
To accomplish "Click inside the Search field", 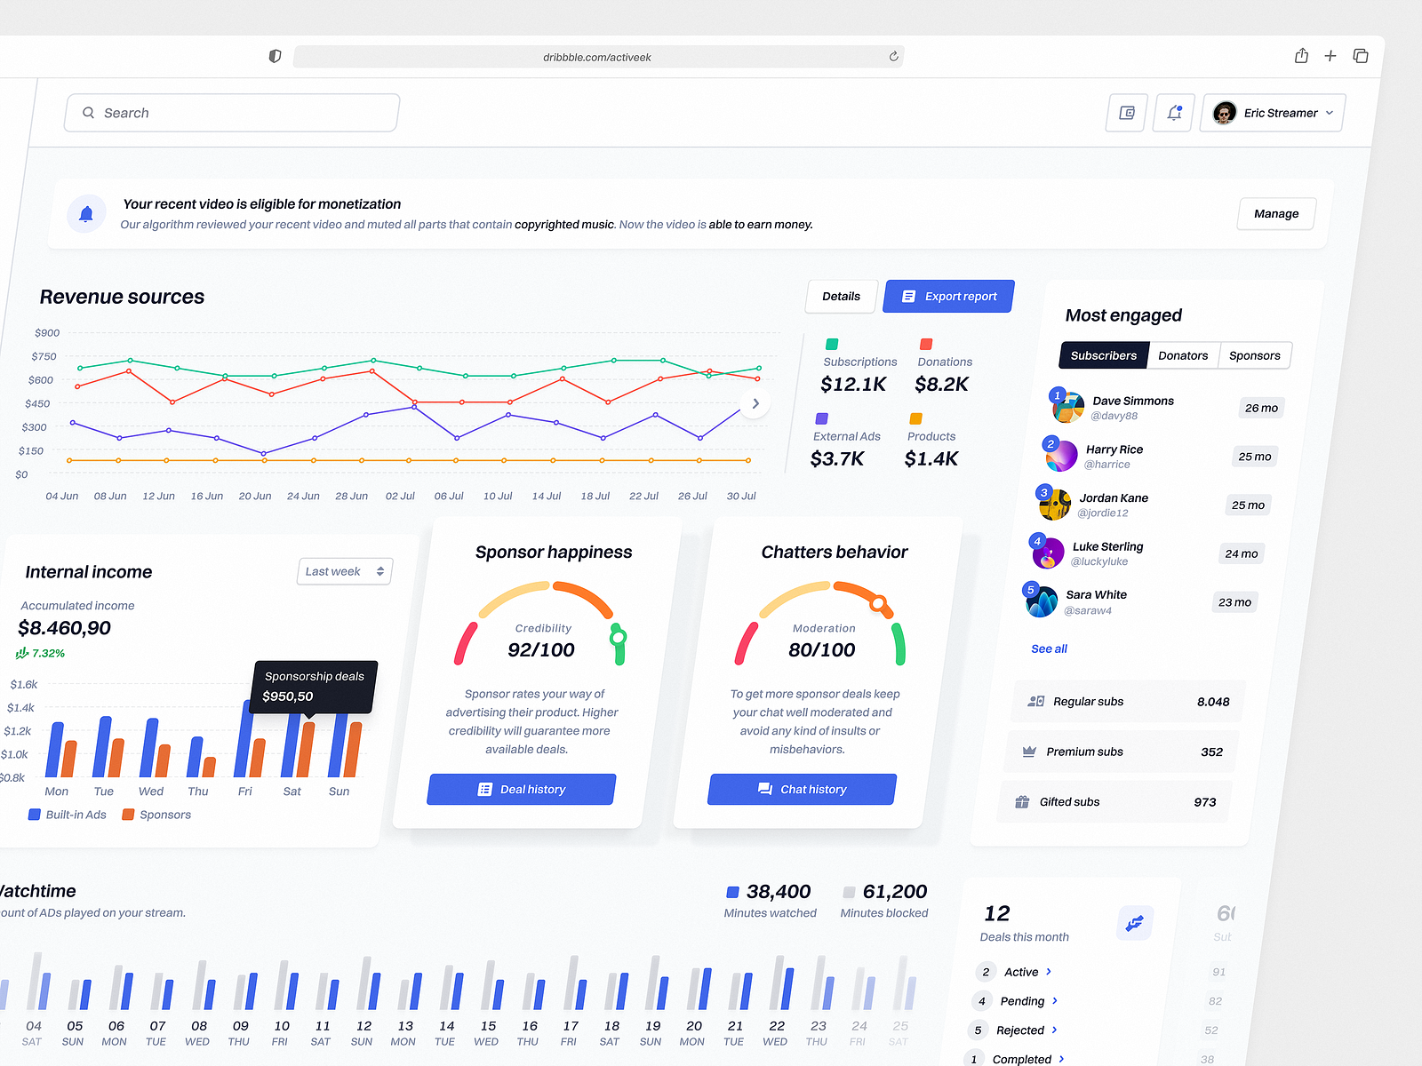I will click(x=231, y=113).
